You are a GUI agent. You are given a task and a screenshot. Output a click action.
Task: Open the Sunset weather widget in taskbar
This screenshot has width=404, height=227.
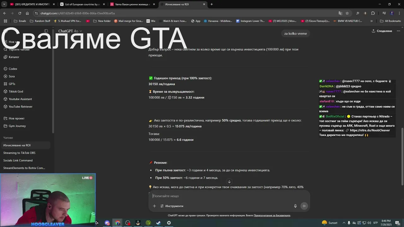(330, 223)
